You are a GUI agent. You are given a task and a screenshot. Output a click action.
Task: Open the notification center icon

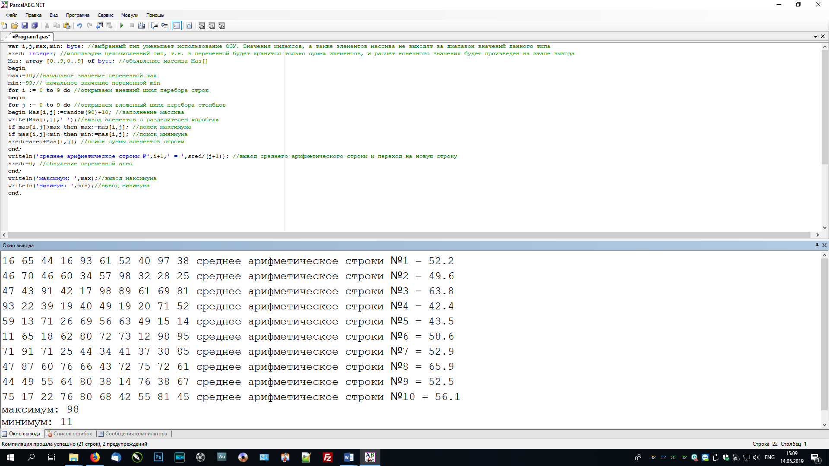(816, 457)
